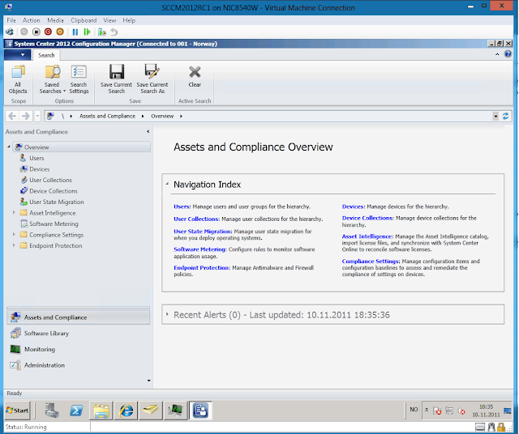Open navigation history dropdown arrow
The height and width of the screenshot is (434, 519).
[37, 116]
